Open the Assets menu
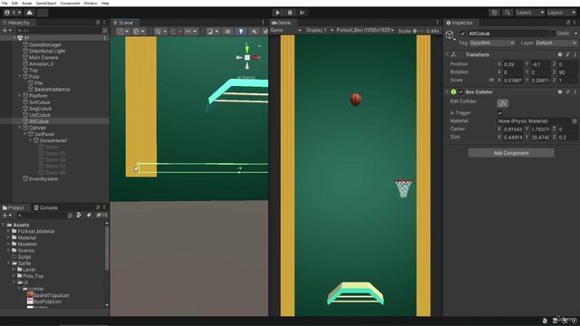The height and width of the screenshot is (326, 580). (26, 3)
